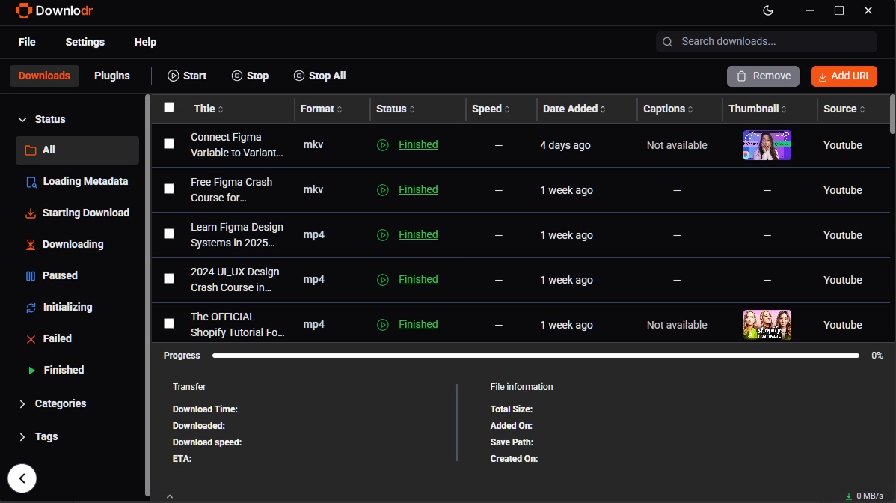Click the Start play-circle icon in the toolbar
Screen dimensions: 896x503
point(174,76)
